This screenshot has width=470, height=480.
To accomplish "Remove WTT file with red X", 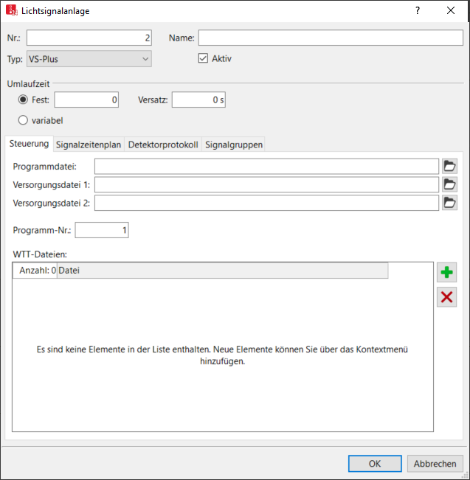I will (x=446, y=297).
